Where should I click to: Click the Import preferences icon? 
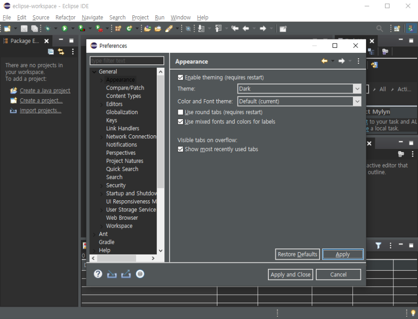[111, 274]
